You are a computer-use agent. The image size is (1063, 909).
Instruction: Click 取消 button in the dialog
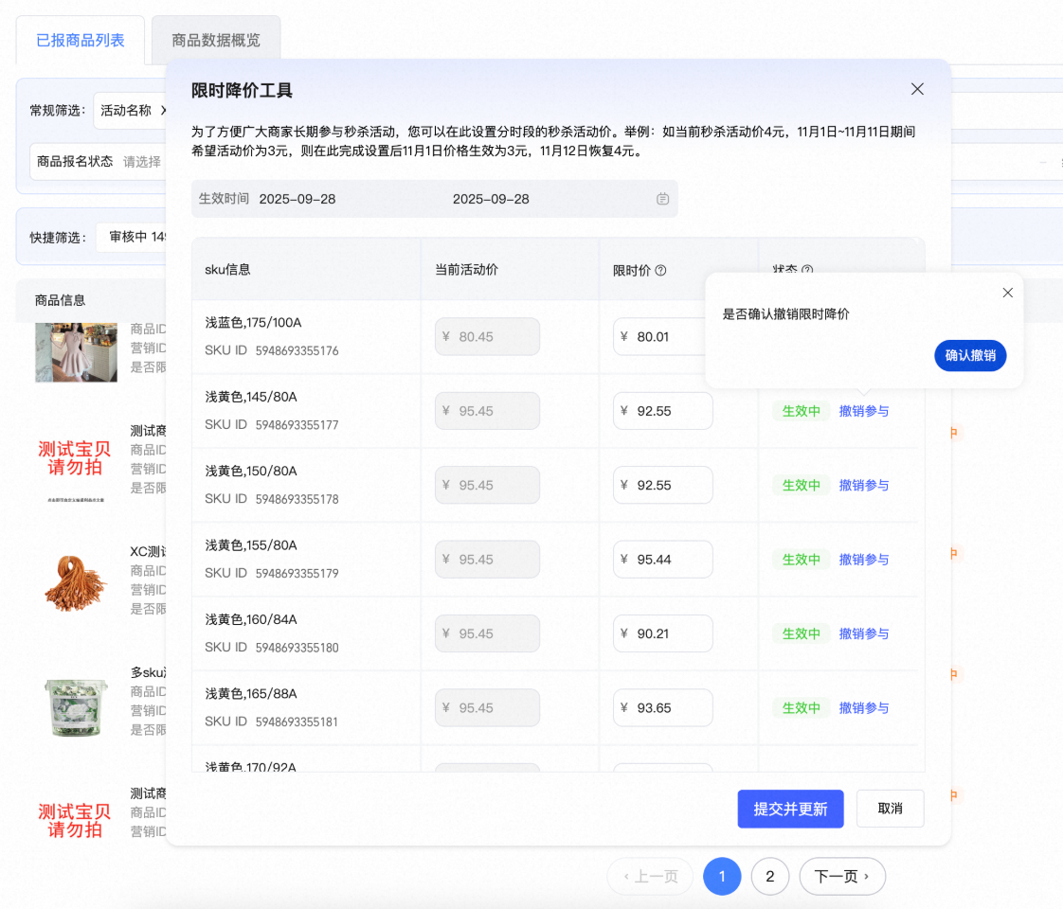click(891, 809)
